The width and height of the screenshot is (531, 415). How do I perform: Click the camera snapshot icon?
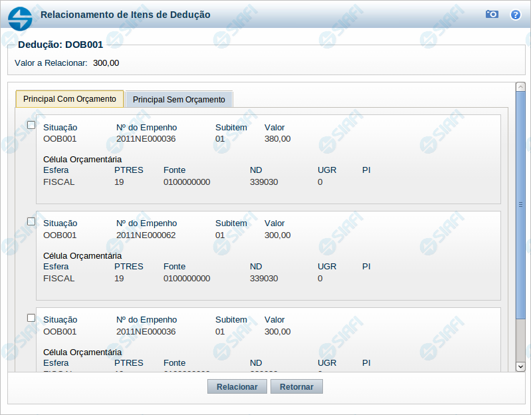pyautogui.click(x=492, y=14)
